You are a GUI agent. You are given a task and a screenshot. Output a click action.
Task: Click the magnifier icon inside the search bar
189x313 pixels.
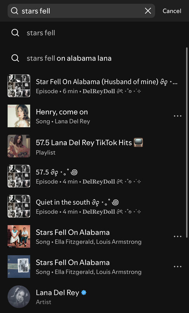pyautogui.click(x=14, y=11)
